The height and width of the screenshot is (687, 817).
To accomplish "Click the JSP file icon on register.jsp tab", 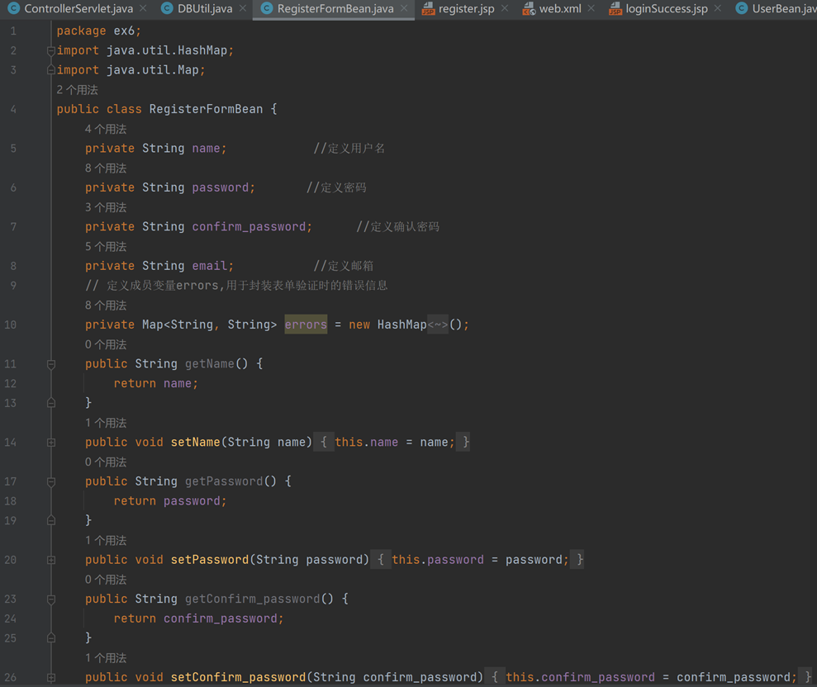I will pyautogui.click(x=428, y=8).
